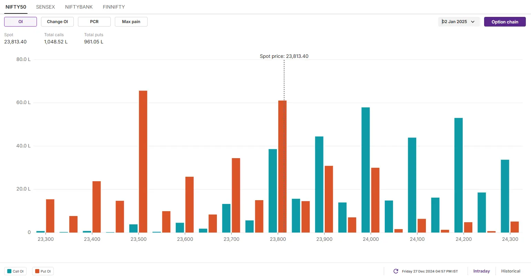
Task: Click the Friday 27 Dec 2024 timestamp
Action: click(x=430, y=271)
